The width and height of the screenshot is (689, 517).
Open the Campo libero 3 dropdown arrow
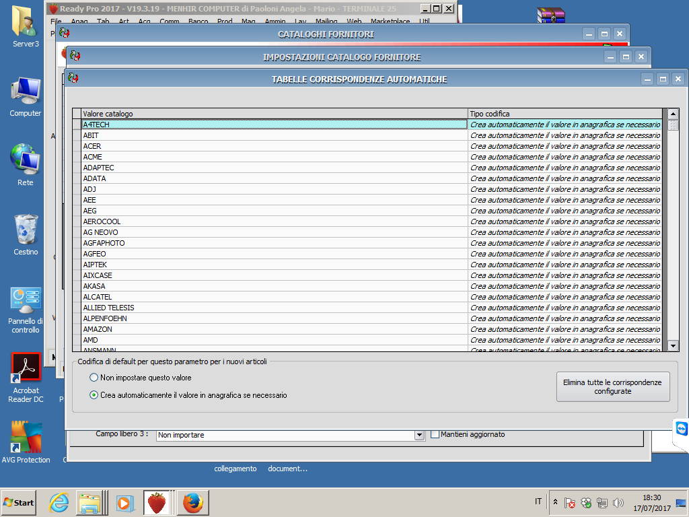(420, 436)
